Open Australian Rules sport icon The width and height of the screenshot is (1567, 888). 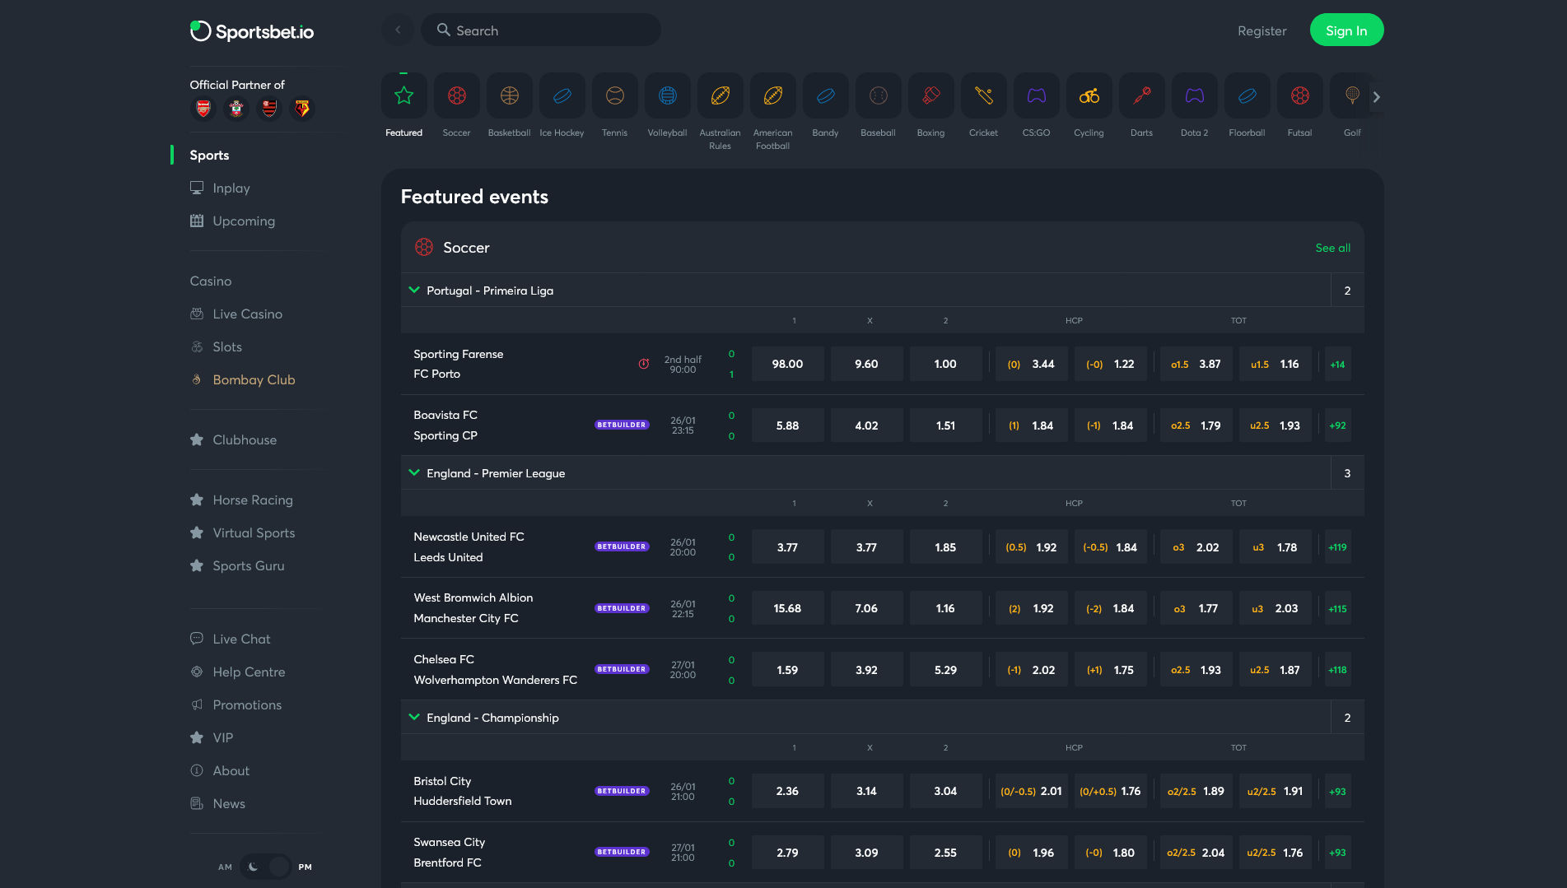click(x=720, y=96)
